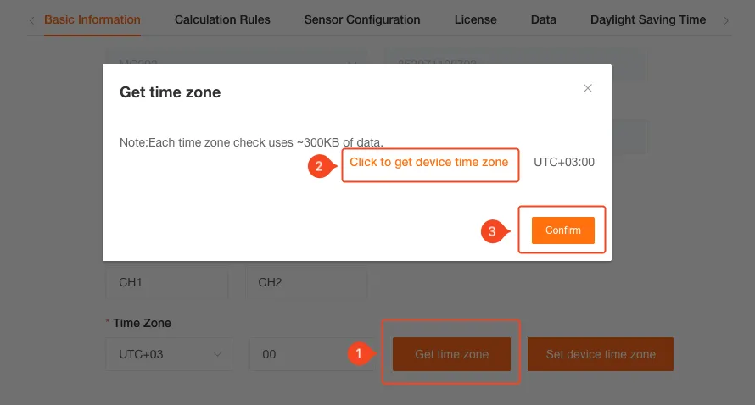Click the orange step 1 marker badge

click(359, 354)
